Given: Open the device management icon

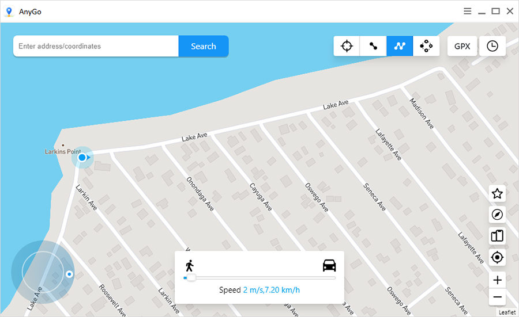Looking at the screenshot, I should pos(497,236).
